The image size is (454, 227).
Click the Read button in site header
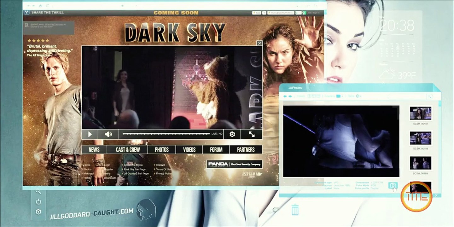[x=256, y=13]
